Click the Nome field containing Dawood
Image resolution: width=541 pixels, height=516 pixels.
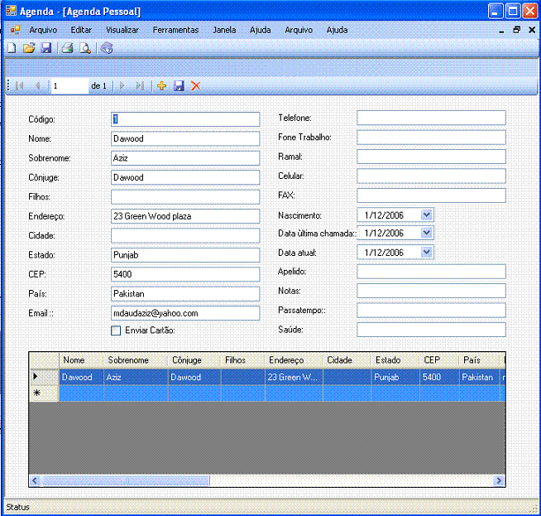(185, 138)
